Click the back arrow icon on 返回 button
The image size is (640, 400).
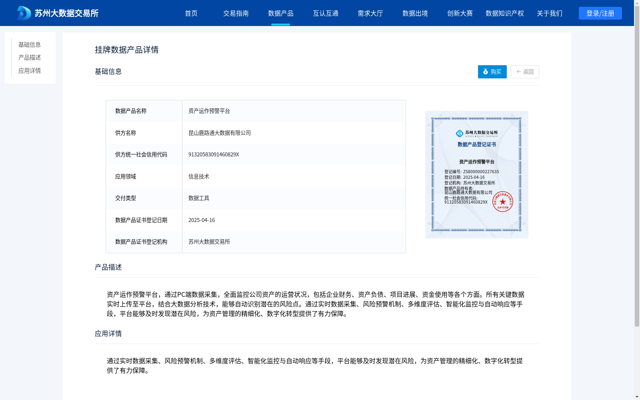click(x=519, y=72)
